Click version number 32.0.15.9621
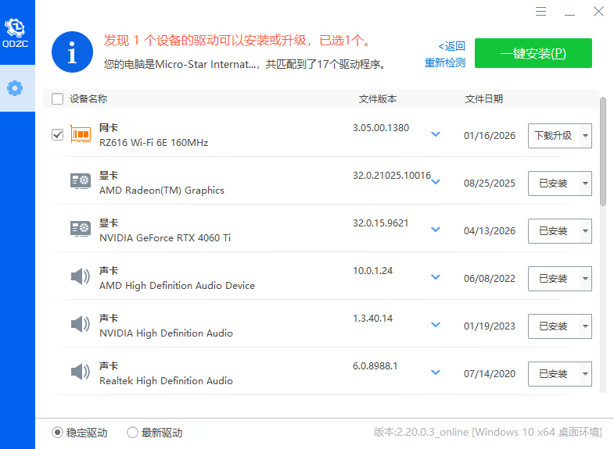The image size is (614, 449). (380, 223)
